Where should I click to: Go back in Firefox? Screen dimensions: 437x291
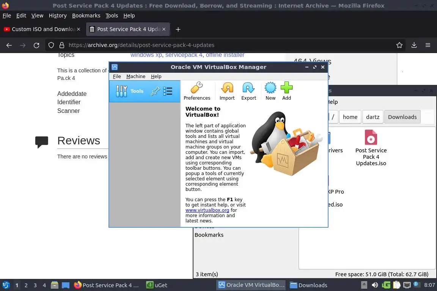point(9,45)
